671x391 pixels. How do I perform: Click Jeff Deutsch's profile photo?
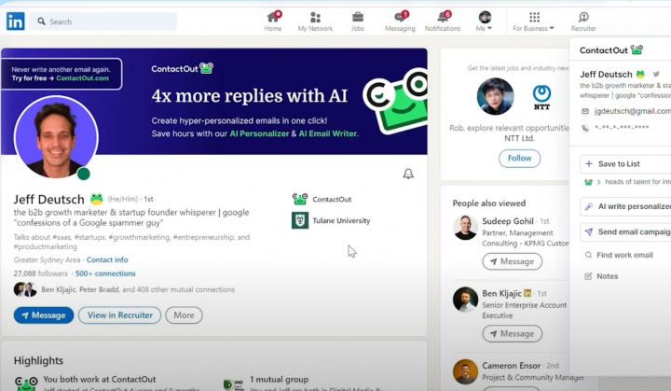click(55, 138)
